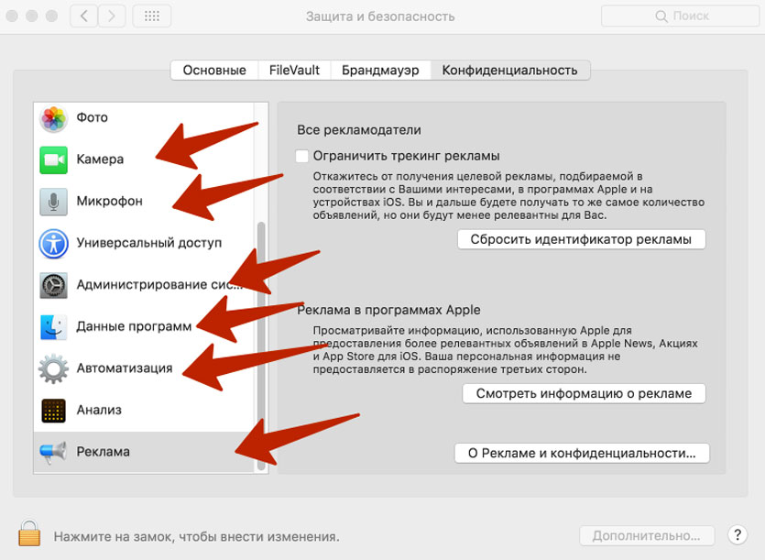The width and height of the screenshot is (765, 560).
Task: Select the Администрирование row label
Action: pyautogui.click(x=158, y=285)
